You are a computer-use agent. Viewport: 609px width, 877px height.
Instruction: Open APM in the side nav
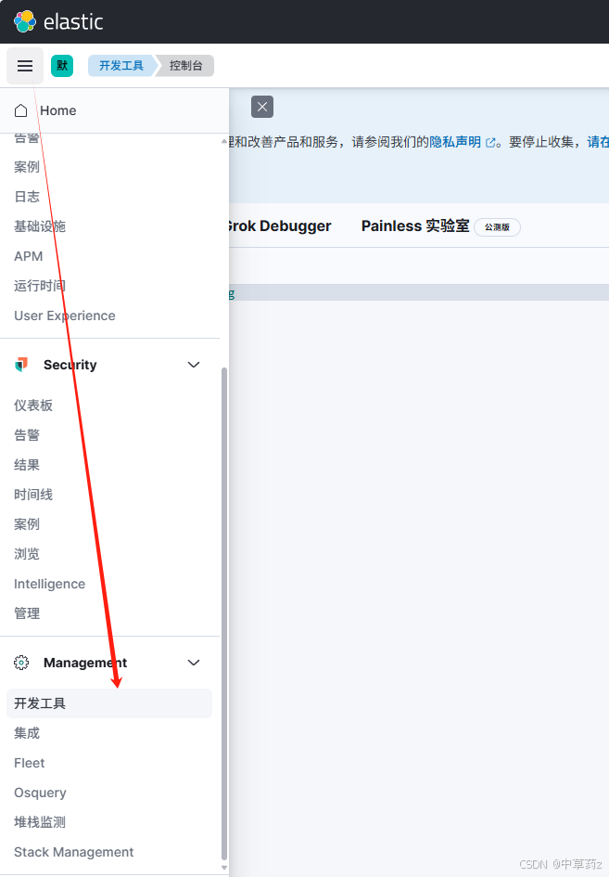tap(29, 256)
